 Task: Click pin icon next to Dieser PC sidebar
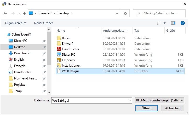[44, 41]
